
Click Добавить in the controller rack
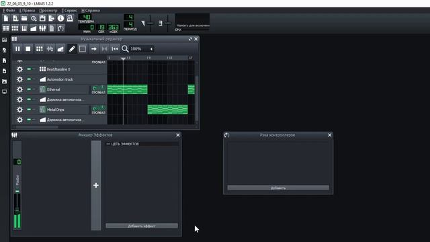[x=278, y=188]
